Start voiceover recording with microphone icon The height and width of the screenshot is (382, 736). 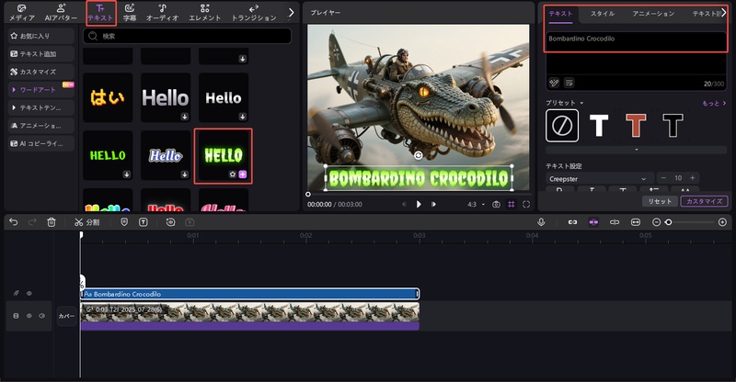coord(541,222)
